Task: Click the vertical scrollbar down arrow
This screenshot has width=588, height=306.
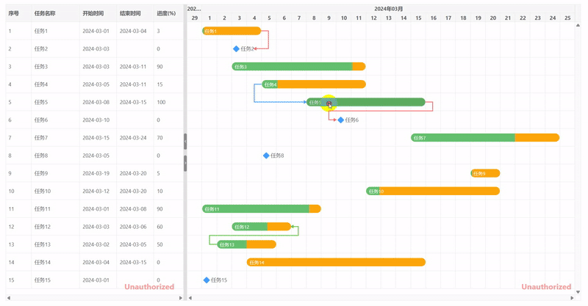Action: pos(578,292)
